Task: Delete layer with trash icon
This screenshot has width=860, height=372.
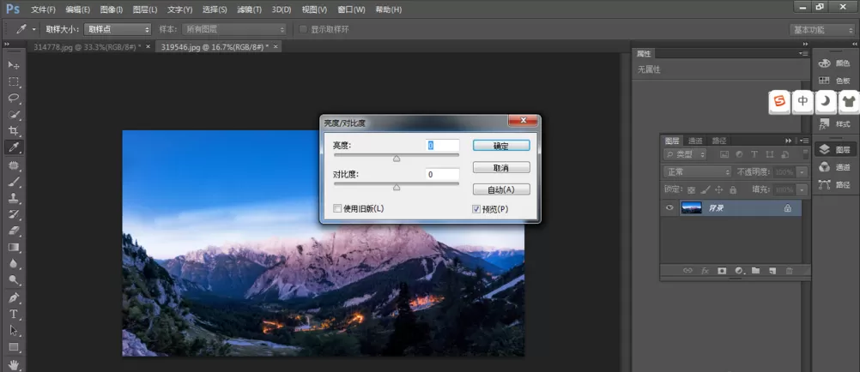Action: 790,271
